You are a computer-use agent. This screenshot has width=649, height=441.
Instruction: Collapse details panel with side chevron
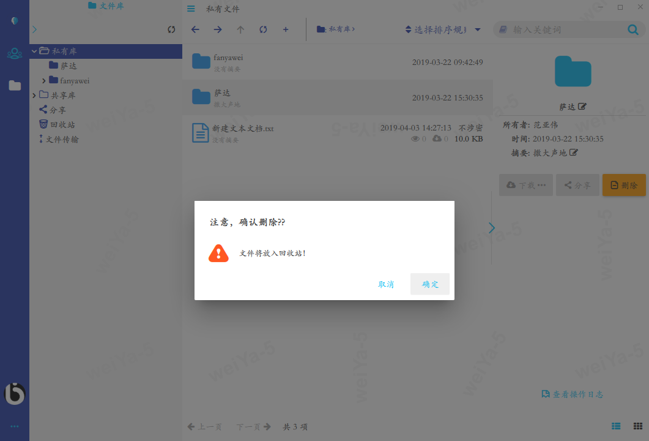(491, 228)
